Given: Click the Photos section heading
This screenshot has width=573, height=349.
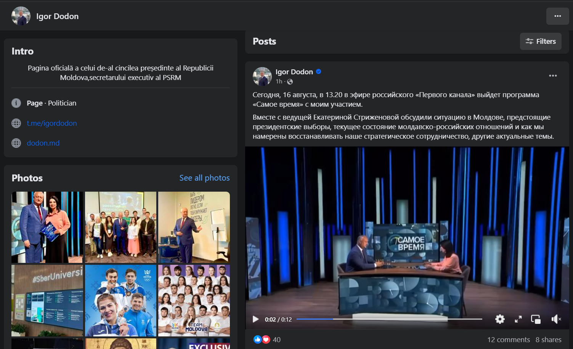Looking at the screenshot, I should tap(27, 178).
